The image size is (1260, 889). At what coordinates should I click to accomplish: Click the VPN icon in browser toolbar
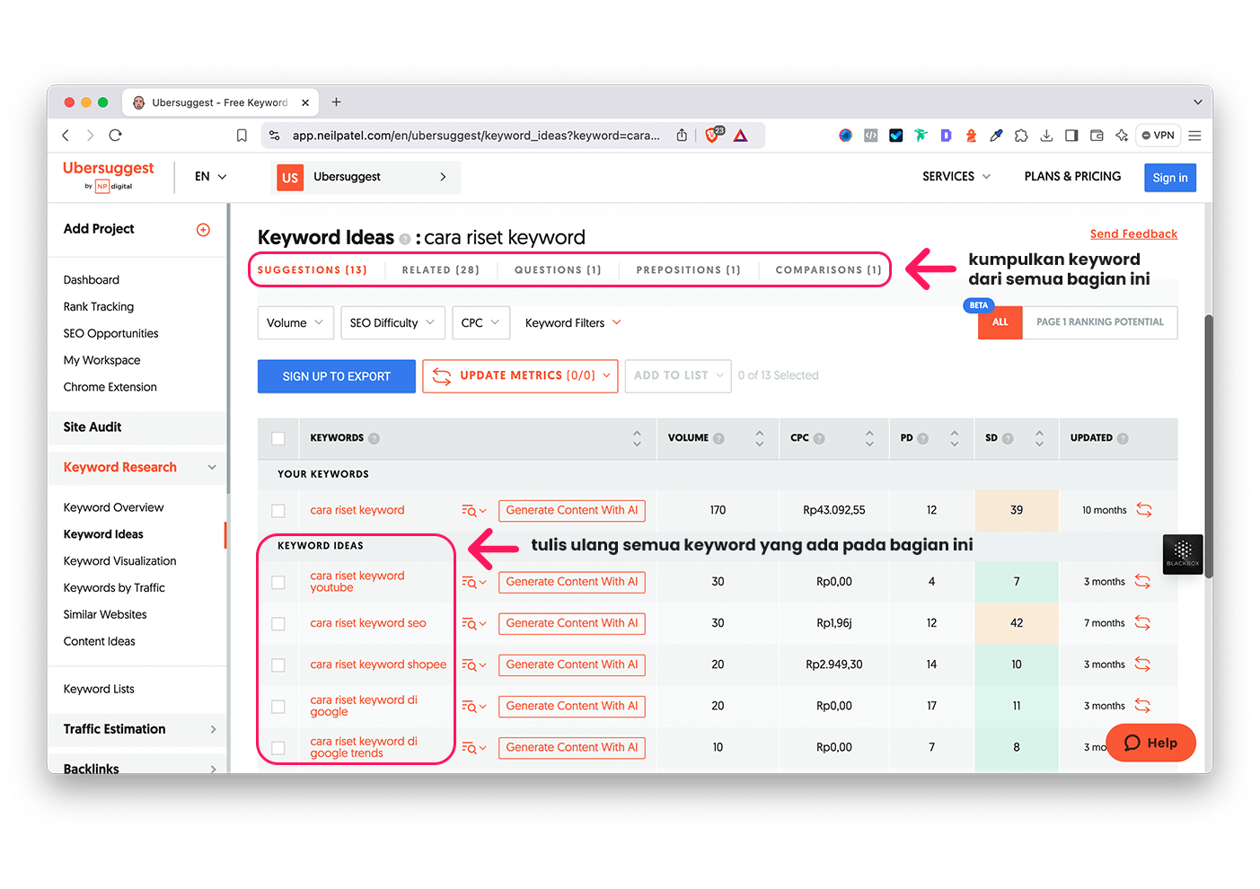click(1158, 135)
